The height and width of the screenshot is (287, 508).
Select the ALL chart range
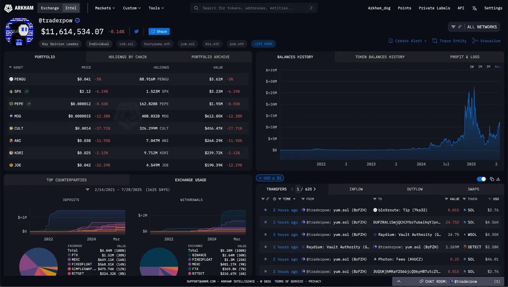pyautogui.click(x=498, y=67)
